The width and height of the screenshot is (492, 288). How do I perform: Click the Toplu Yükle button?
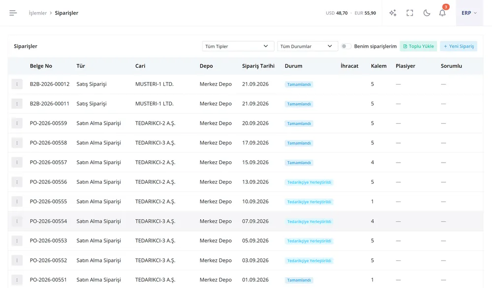pyautogui.click(x=418, y=46)
